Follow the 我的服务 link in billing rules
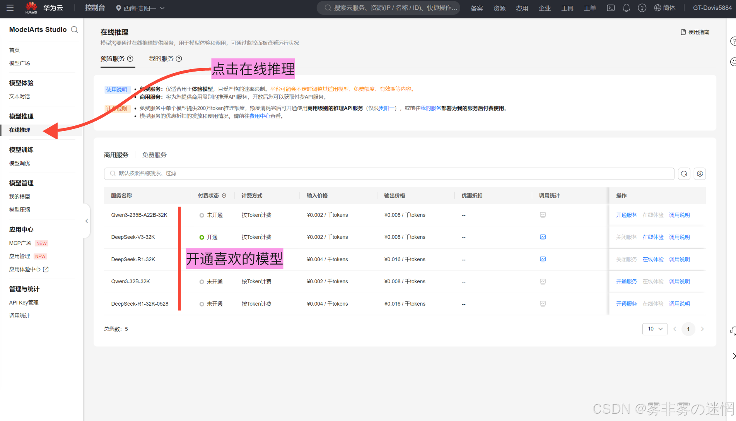 [x=431, y=108]
